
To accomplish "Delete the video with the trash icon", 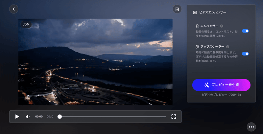I will tap(177, 9).
